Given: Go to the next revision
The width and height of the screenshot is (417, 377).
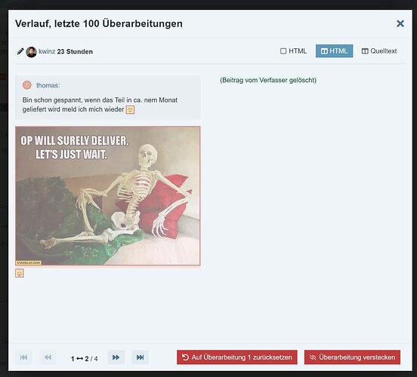Looking at the screenshot, I should pyautogui.click(x=116, y=357).
